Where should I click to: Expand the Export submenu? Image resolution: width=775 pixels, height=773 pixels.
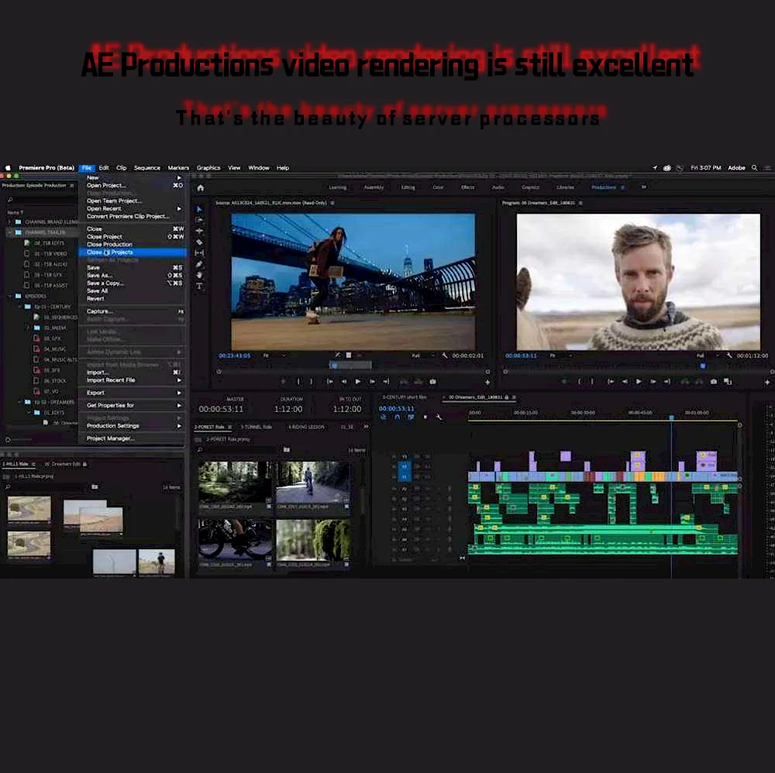point(179,393)
